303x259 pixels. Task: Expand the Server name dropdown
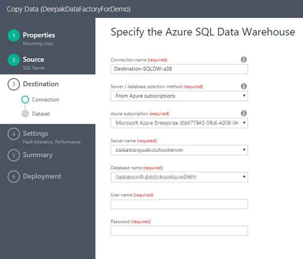tap(179, 150)
